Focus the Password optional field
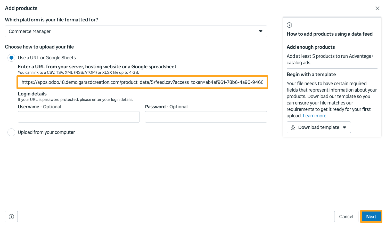Screen dimensions: 386x227 tap(206, 117)
